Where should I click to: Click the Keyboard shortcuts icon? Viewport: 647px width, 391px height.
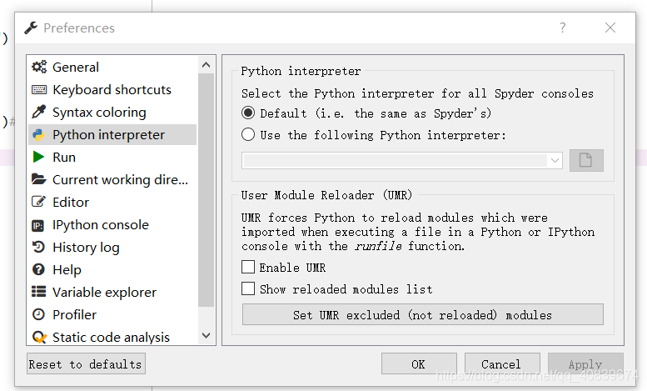pos(38,90)
